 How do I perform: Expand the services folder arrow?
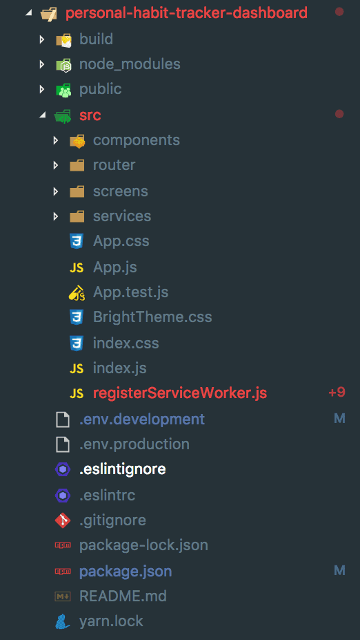coord(56,216)
